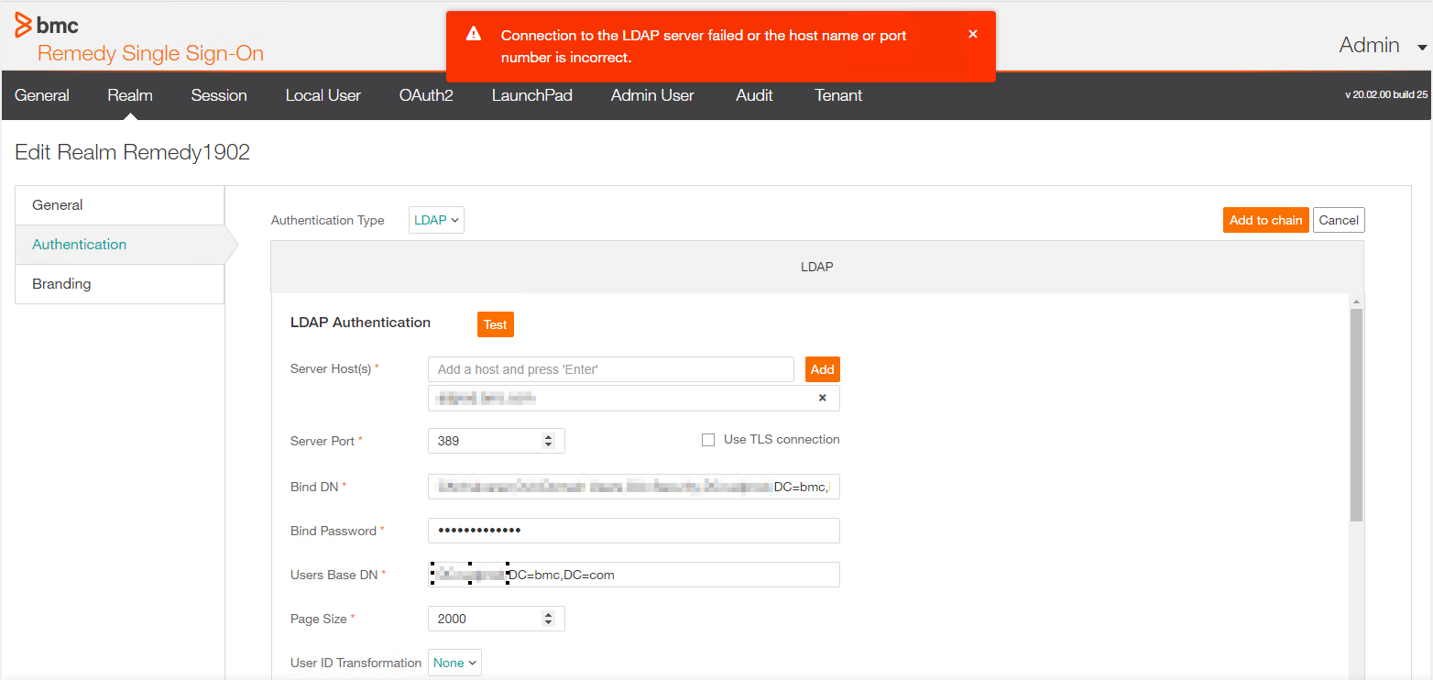Click the Server Port number field
The height and width of the screenshot is (680, 1433).
pos(497,441)
